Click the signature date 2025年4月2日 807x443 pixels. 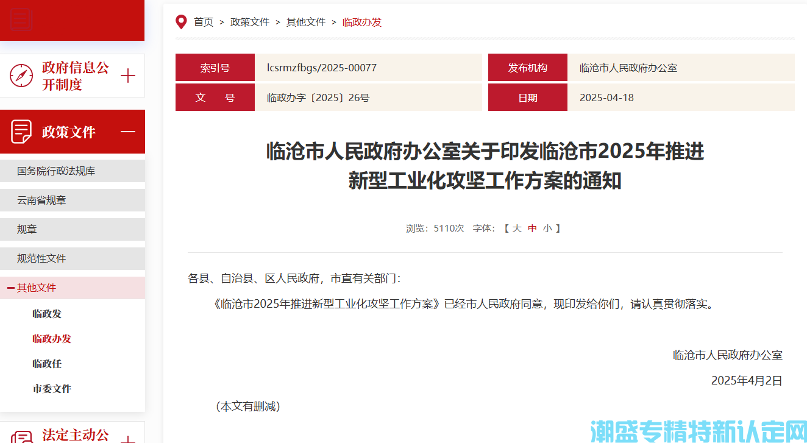point(747,381)
